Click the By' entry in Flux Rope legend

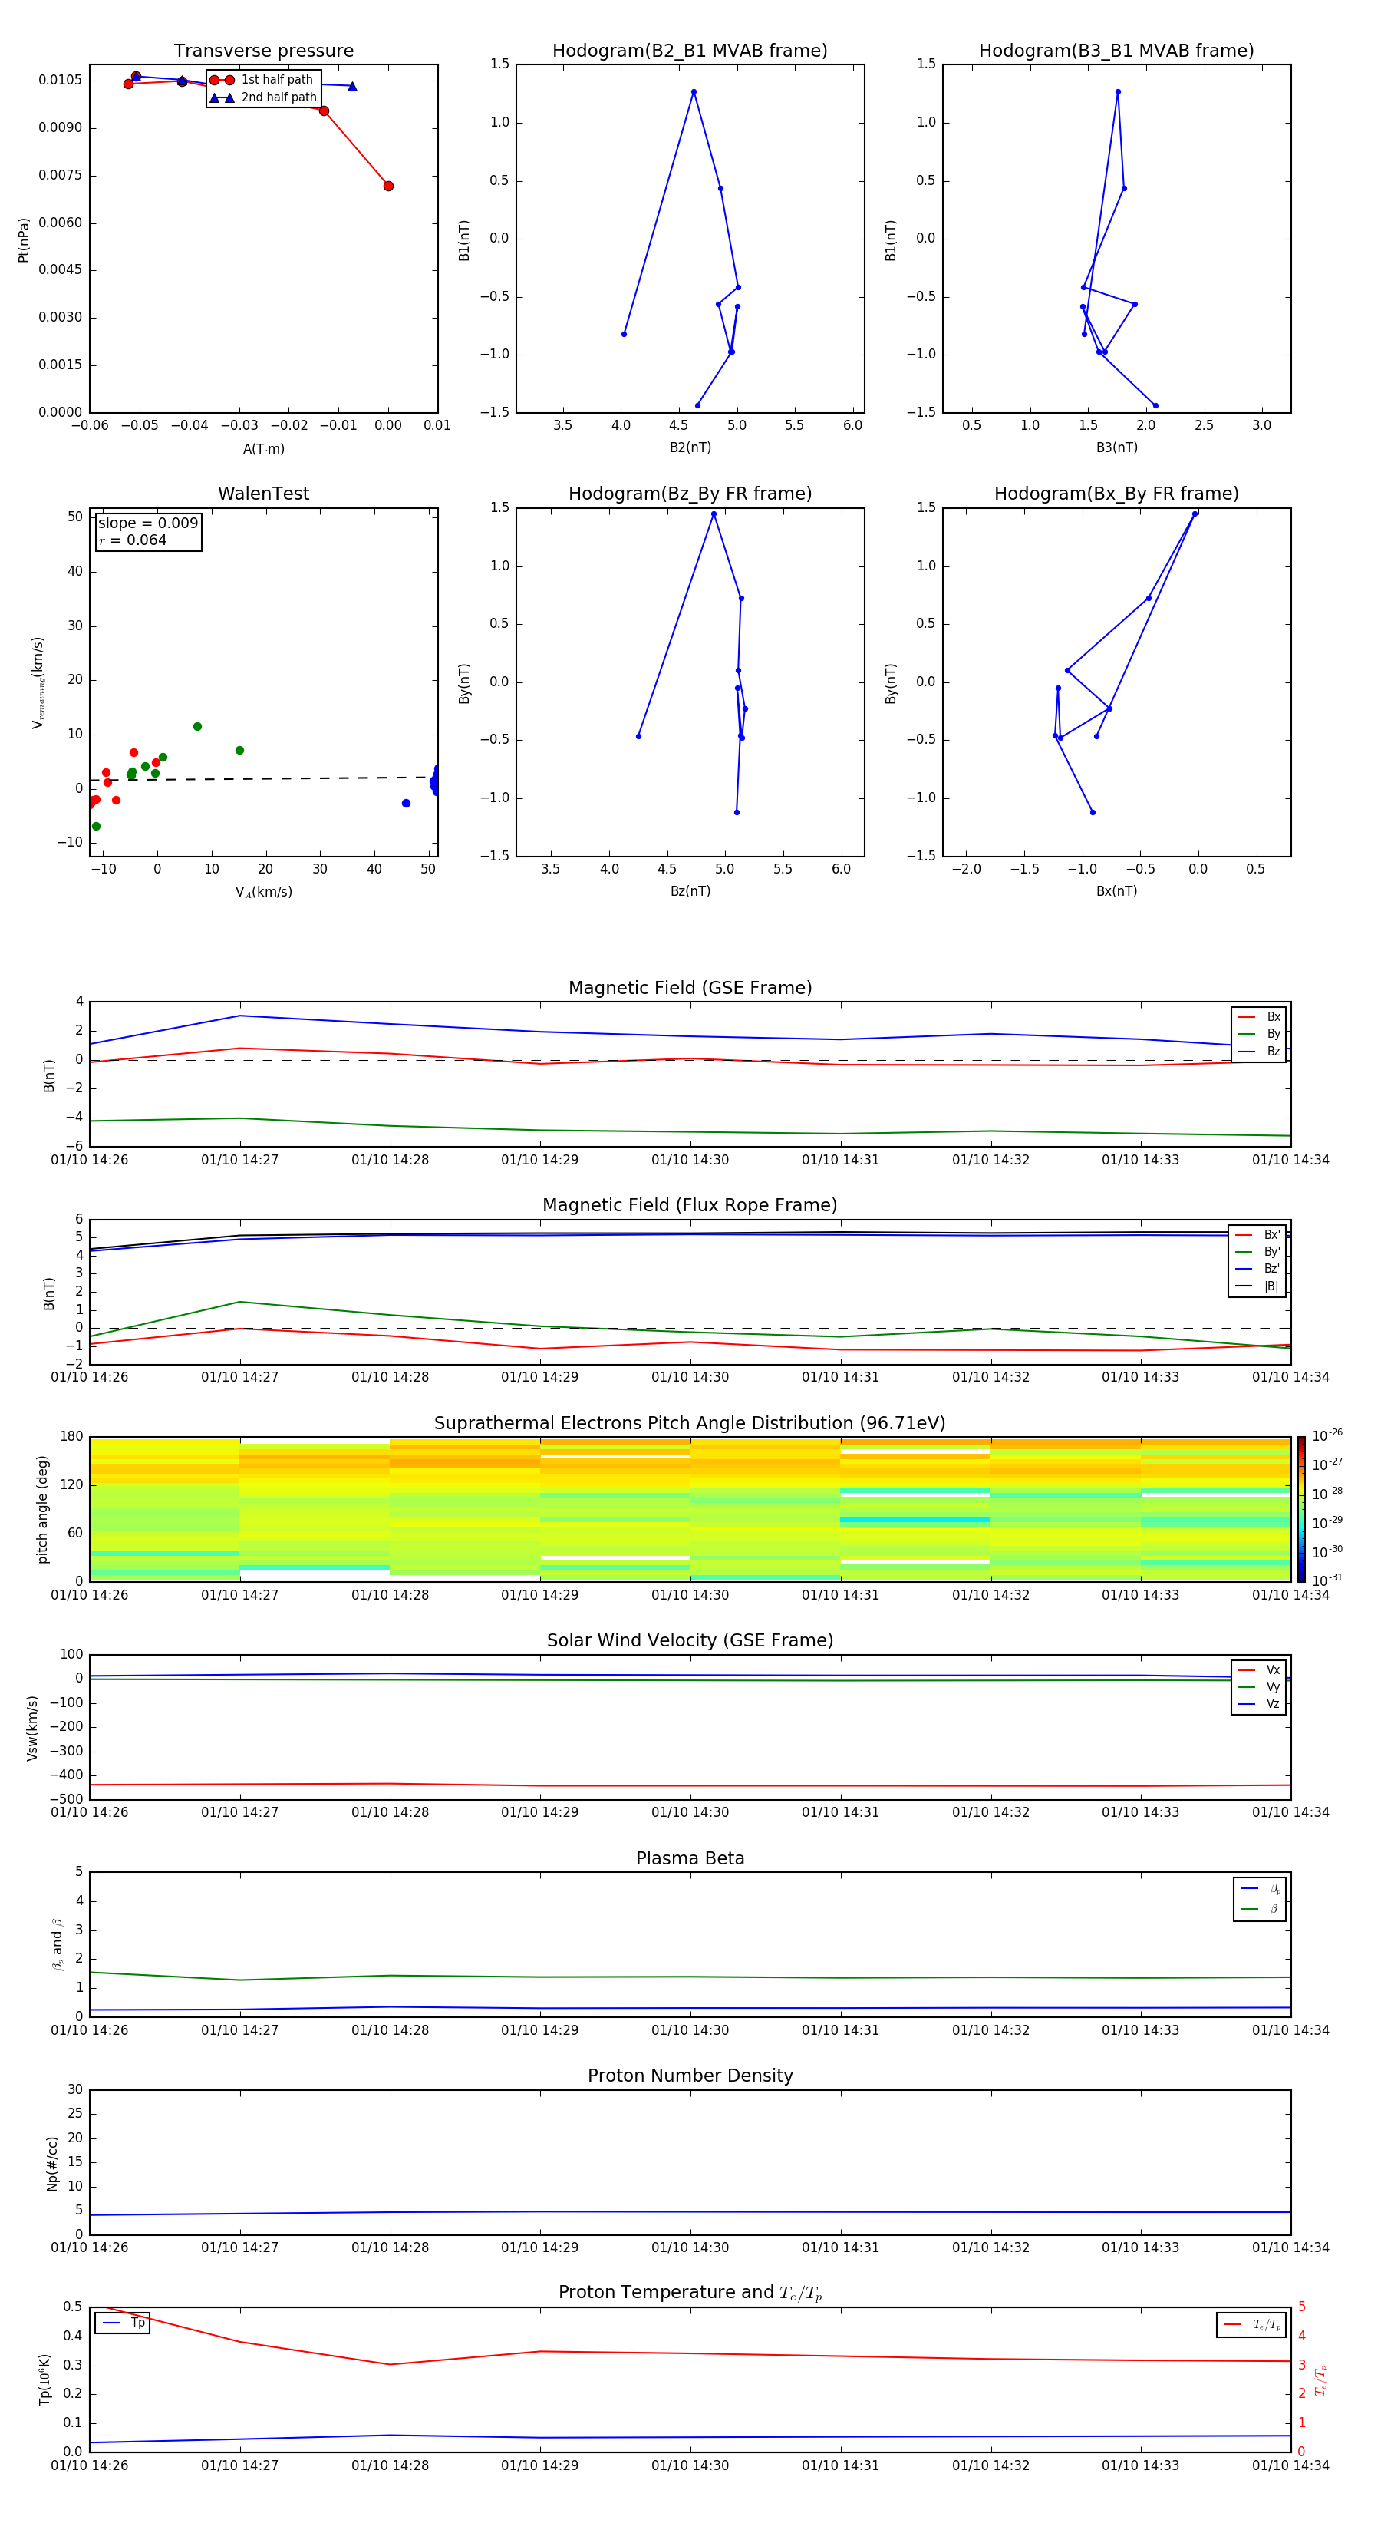tap(1258, 1252)
